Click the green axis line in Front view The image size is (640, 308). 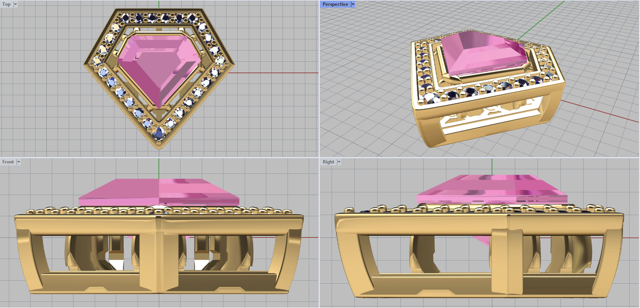click(159, 168)
